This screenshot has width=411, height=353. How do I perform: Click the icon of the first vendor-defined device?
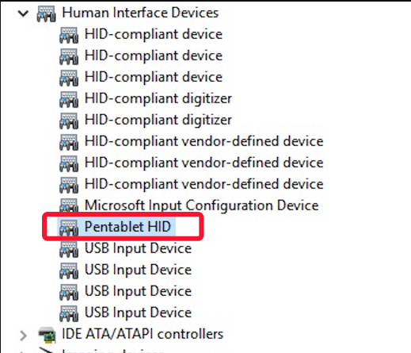tap(69, 142)
